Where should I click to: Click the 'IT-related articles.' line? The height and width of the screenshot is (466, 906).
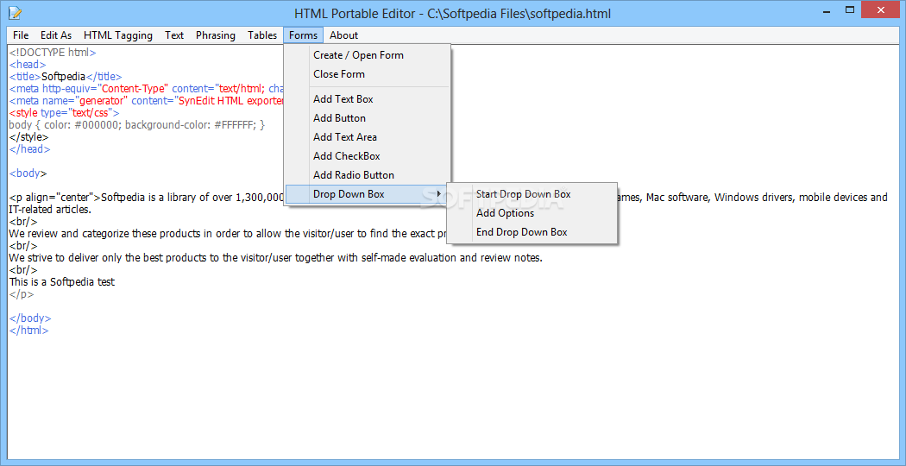point(50,210)
